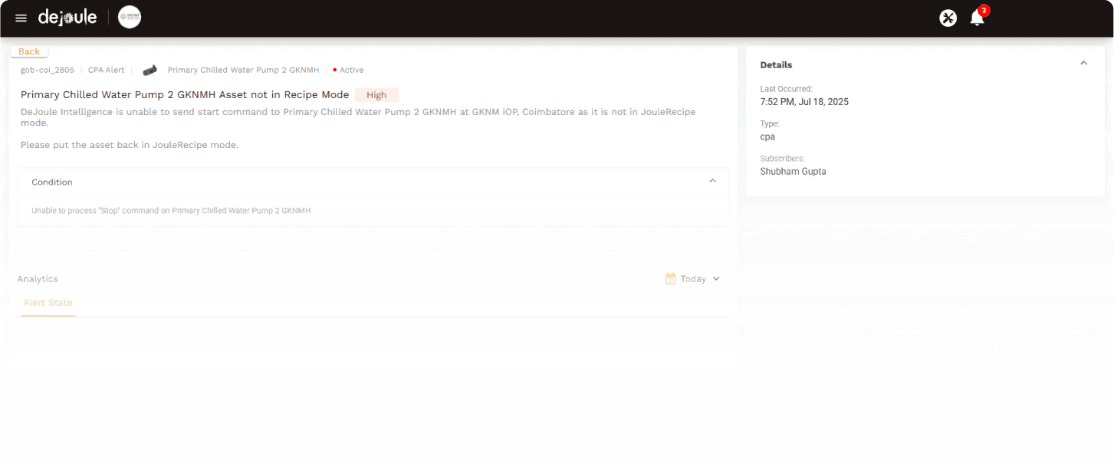
Task: Click the CPA Alert label
Action: point(106,70)
